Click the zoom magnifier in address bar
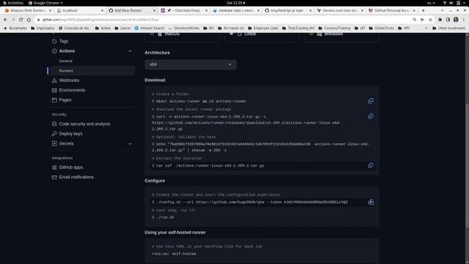The image size is (469, 264). coord(415,20)
